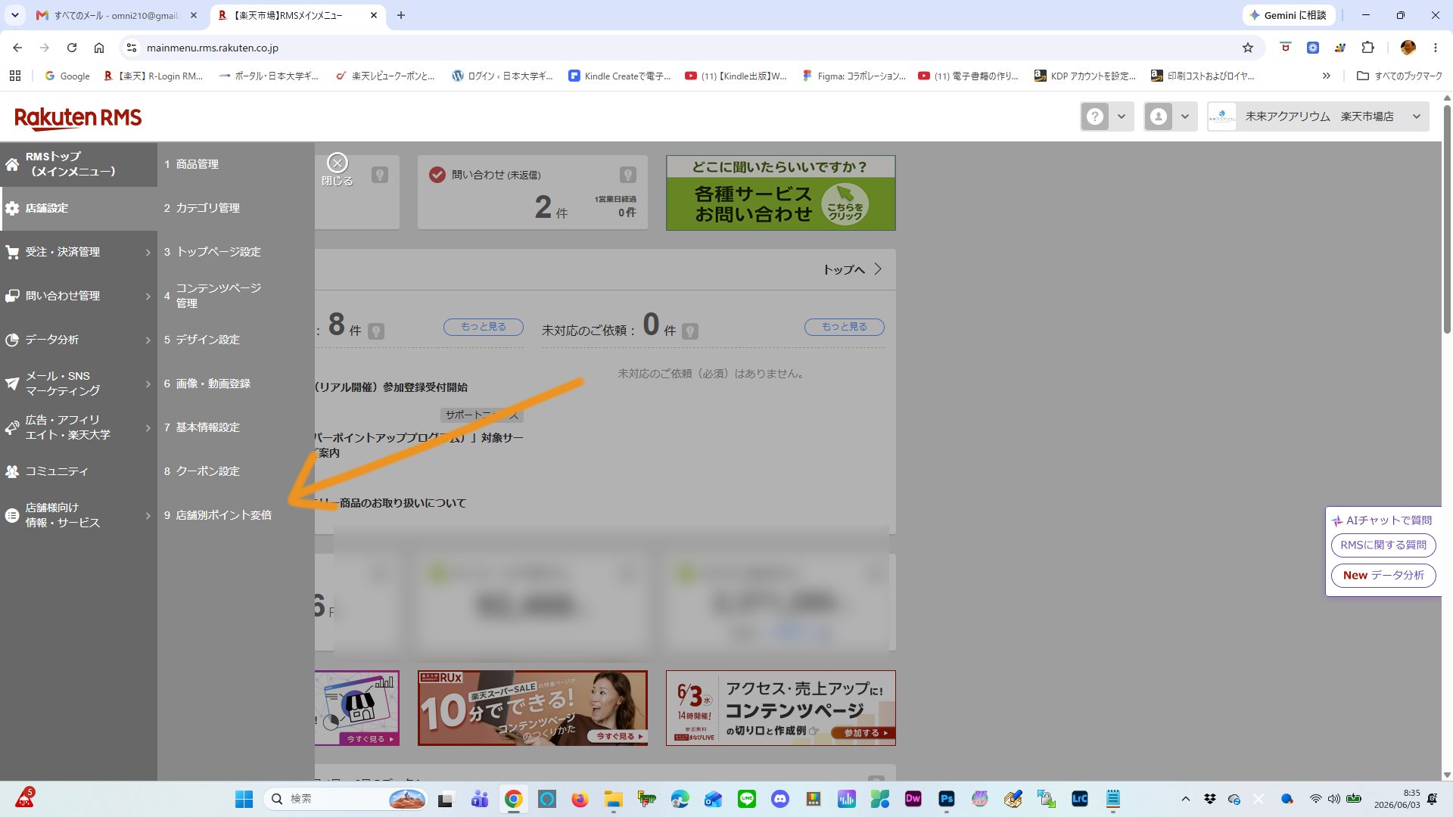Open the 【楽天】R-Login RM... bookmark
1453x817 pixels.
coord(154,76)
